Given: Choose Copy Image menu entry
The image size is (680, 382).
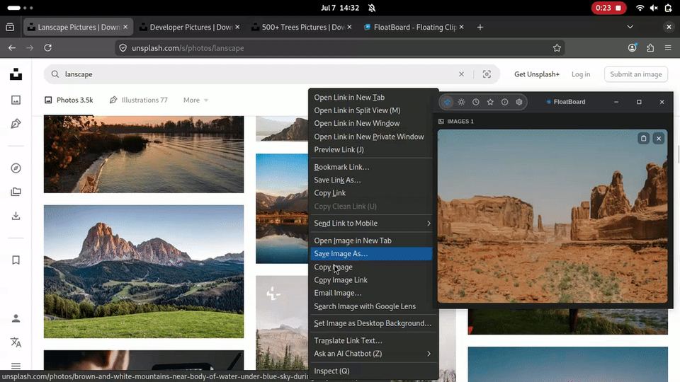Looking at the screenshot, I should (371, 267).
